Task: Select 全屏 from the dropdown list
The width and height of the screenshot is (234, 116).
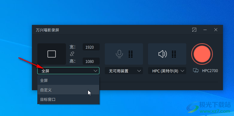Action: pos(68,80)
